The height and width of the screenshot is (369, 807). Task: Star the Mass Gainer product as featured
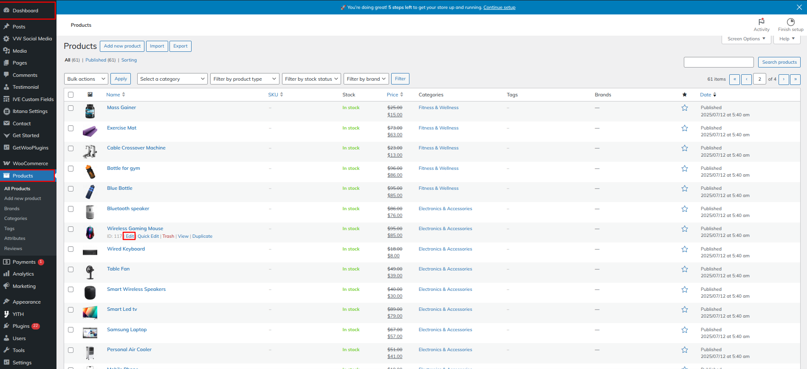click(684, 108)
